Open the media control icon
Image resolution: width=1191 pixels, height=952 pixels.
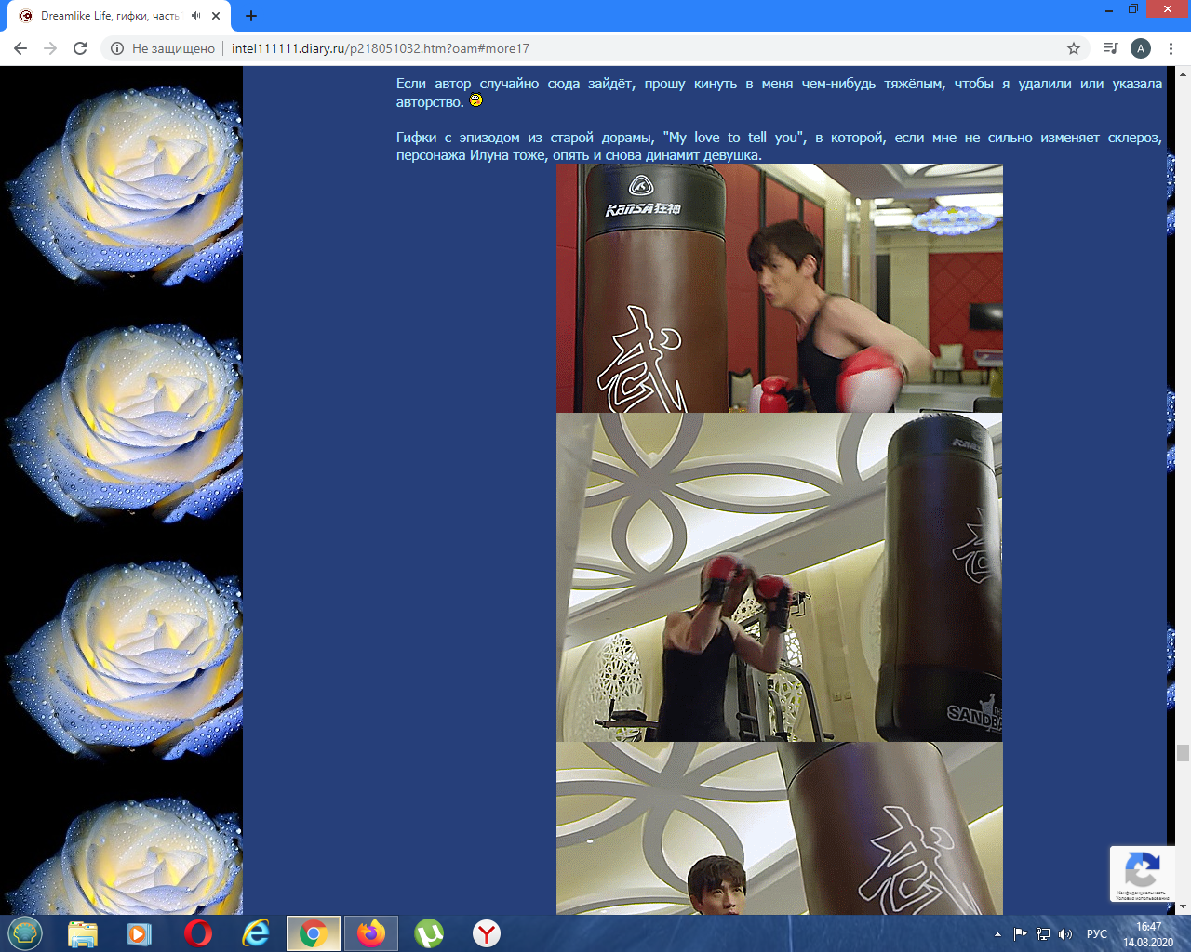1110,48
